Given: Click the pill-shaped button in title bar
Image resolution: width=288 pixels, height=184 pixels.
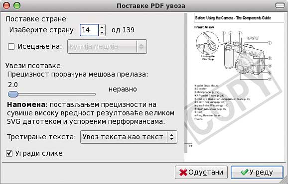Looking at the screenshot, I should tap(280, 5).
